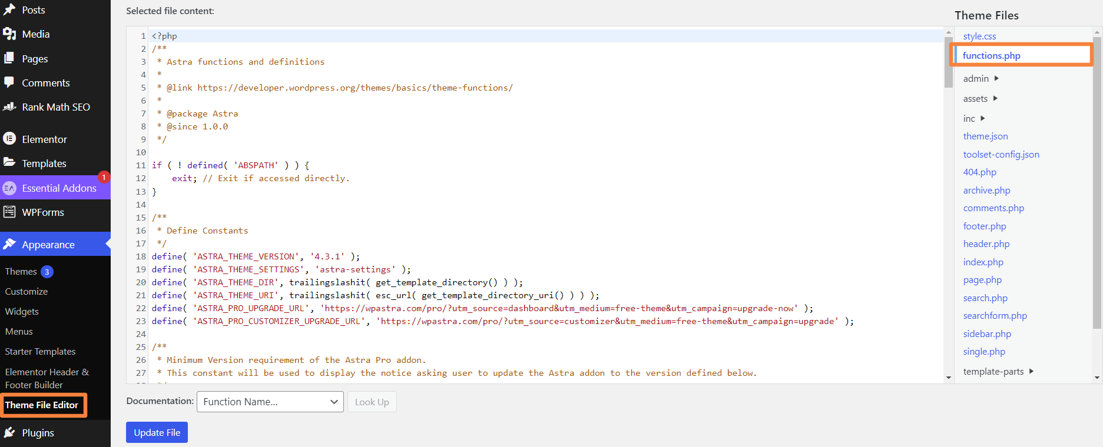Click the Plugins plug icon
The image size is (1103, 447).
(9, 432)
